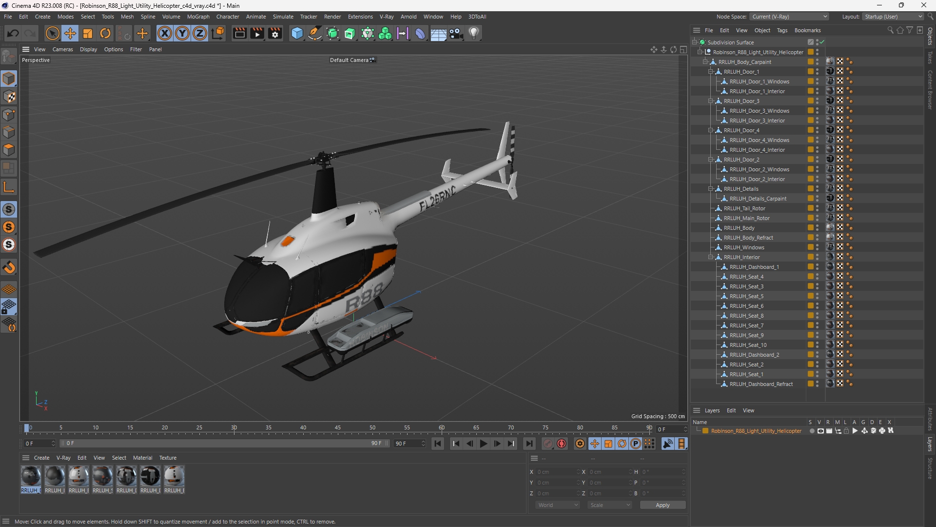Screen dimensions: 936x527
Task: Select the Scale tool icon
Action: pos(88,33)
